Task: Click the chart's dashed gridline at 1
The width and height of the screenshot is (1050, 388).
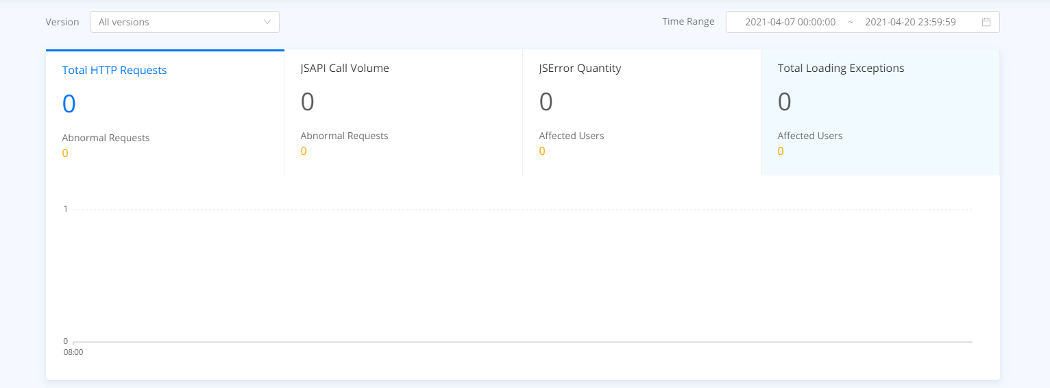Action: tap(522, 210)
